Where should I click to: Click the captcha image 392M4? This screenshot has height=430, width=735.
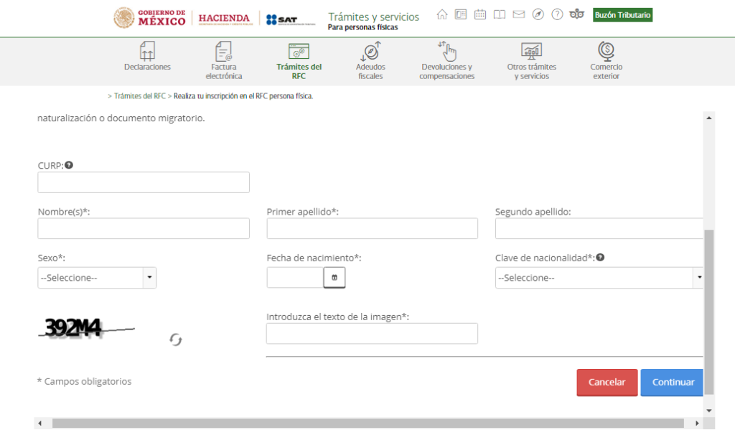86,328
